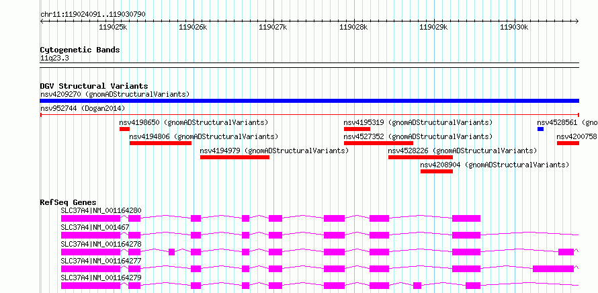Click the SLC37A4|NM_001164278 transcript label
Viewport: 598px width, 293px height.
tap(101, 244)
